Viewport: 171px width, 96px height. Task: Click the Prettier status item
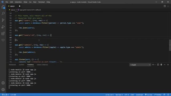158,95
